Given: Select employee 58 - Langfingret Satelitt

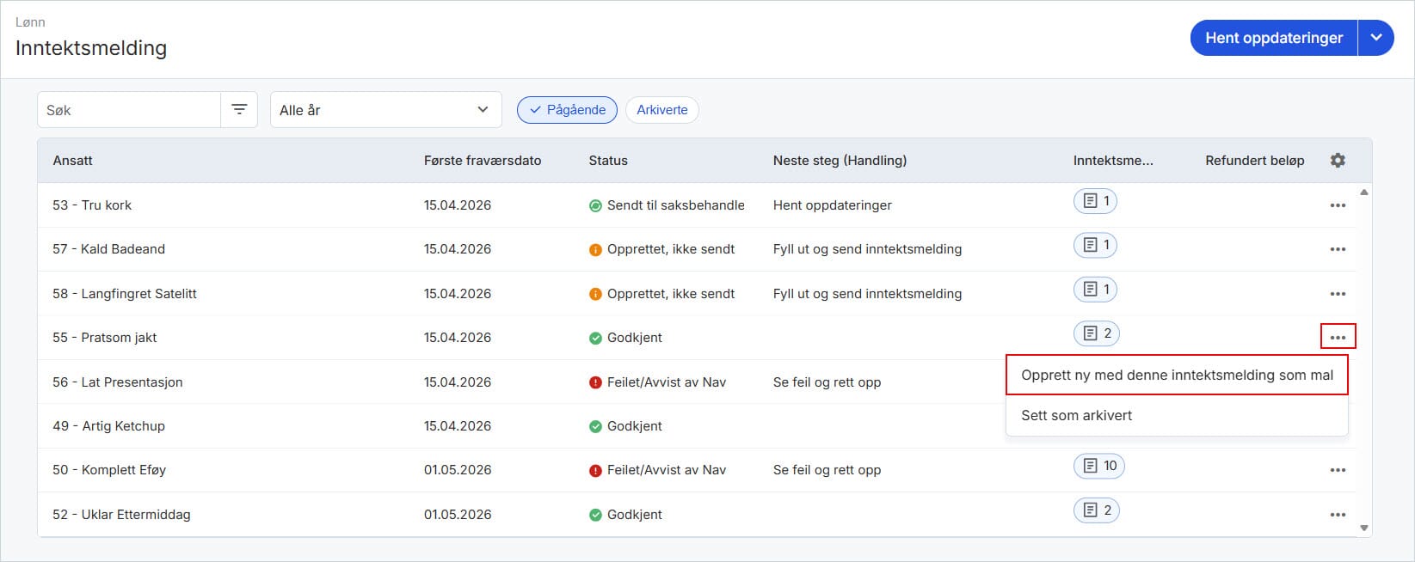Looking at the screenshot, I should pyautogui.click(x=125, y=294).
